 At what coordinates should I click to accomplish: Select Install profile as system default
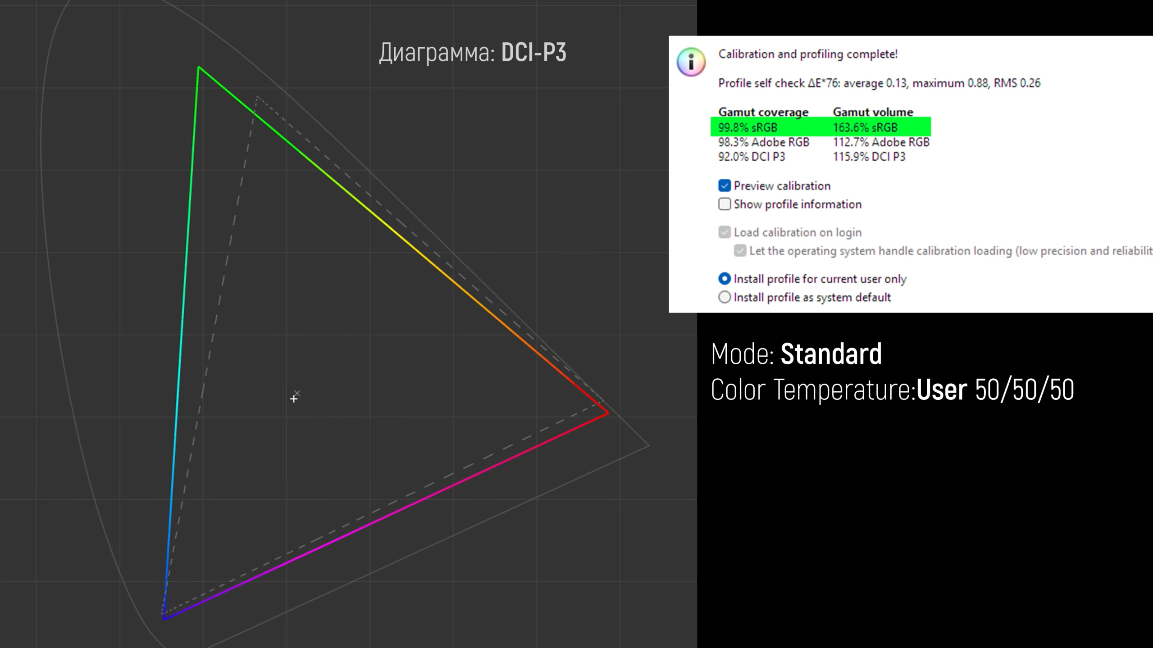724,297
